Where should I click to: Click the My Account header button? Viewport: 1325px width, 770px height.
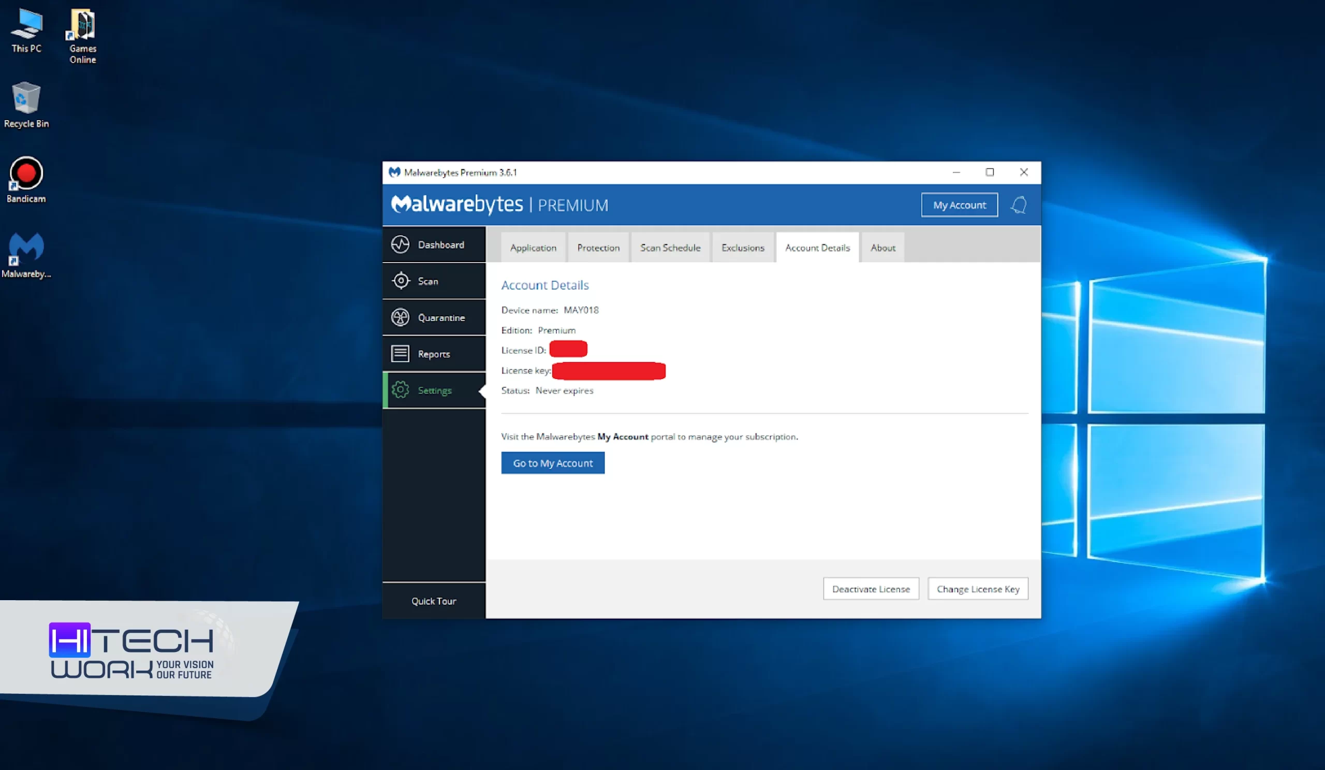tap(959, 205)
